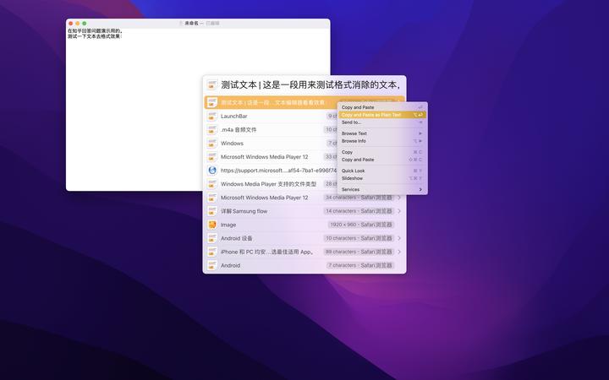
Task: Select Browse Info menu entry
Action: coord(382,141)
